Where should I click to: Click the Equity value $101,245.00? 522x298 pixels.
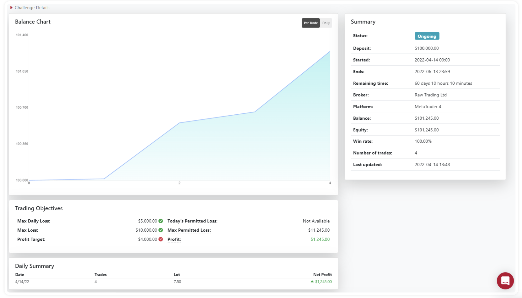point(426,130)
